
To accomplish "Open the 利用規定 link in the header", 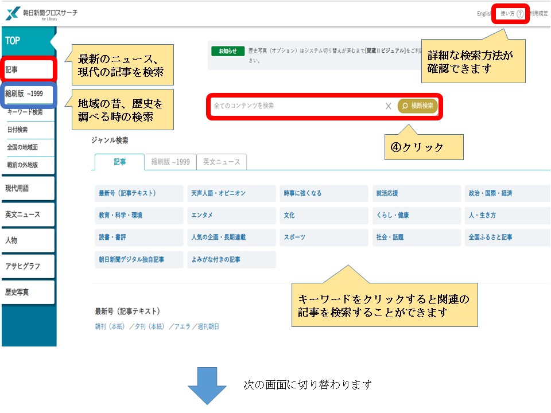I will [x=539, y=14].
